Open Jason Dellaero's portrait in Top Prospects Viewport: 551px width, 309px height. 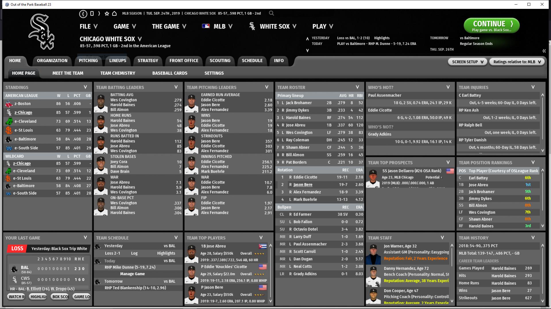point(373,178)
